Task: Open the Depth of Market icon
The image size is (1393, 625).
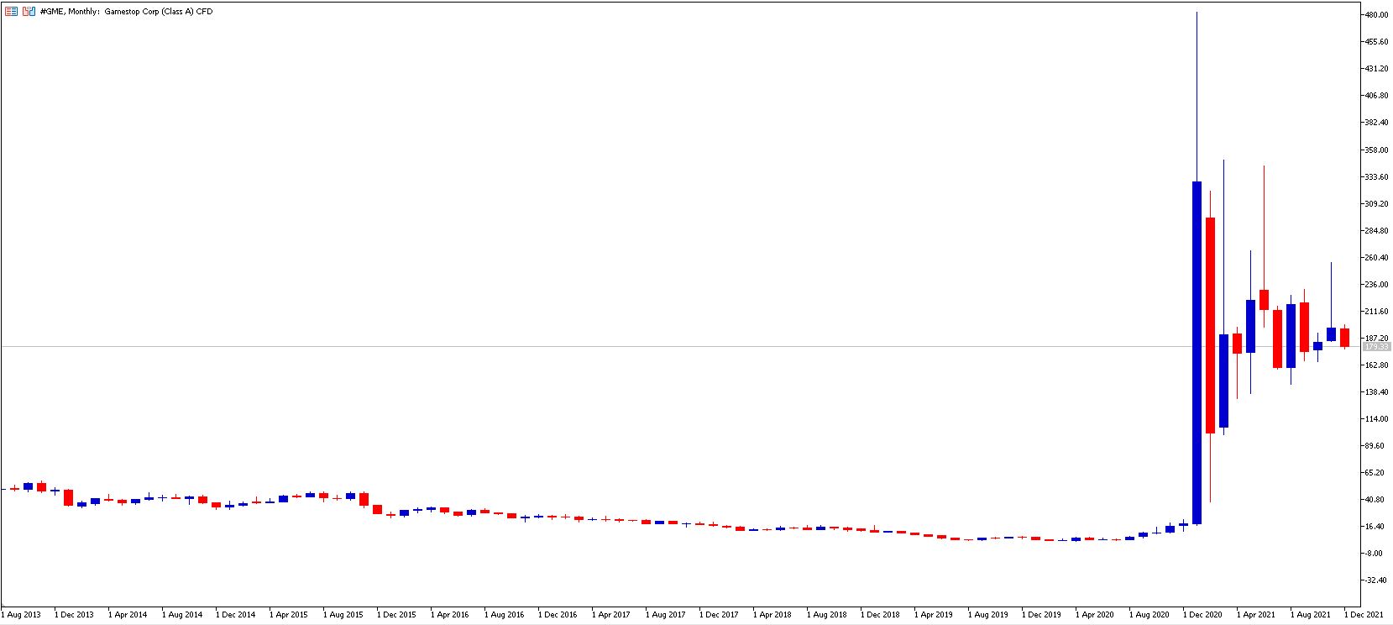Action: click(12, 12)
